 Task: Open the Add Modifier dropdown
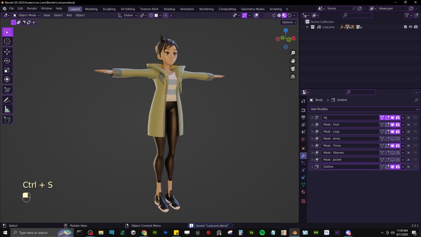pyautogui.click(x=363, y=109)
